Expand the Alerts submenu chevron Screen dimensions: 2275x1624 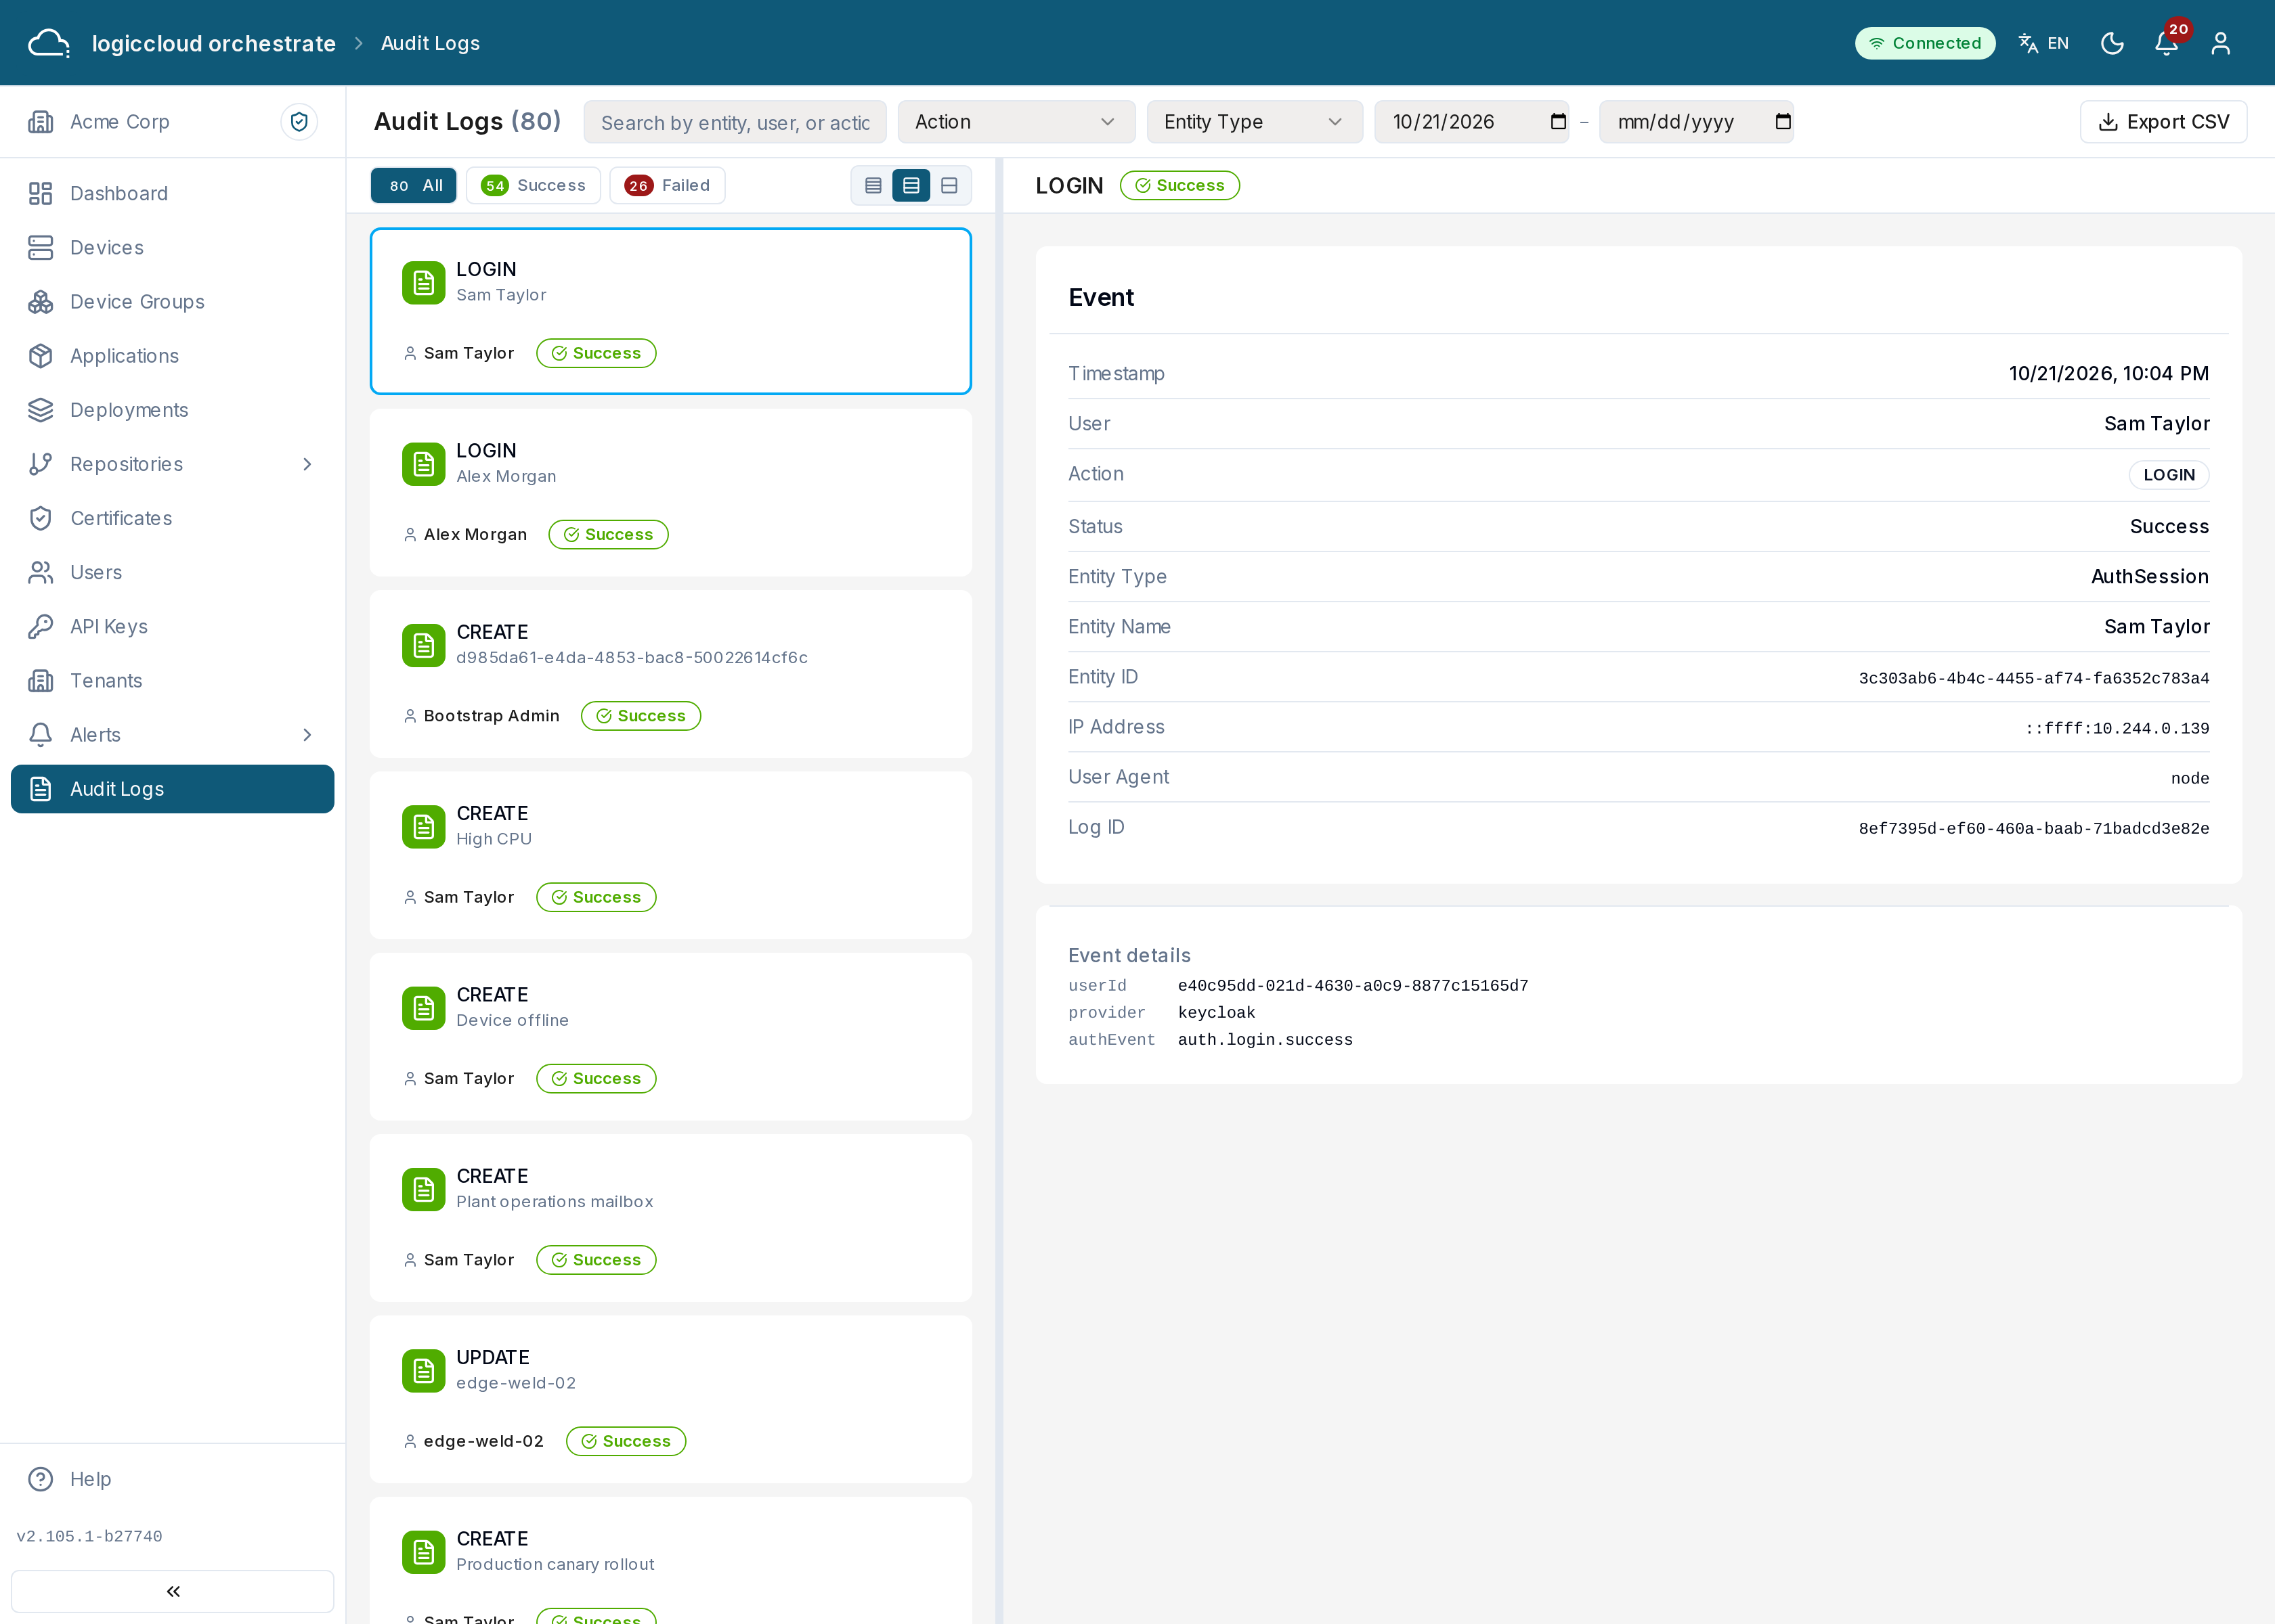coord(307,735)
